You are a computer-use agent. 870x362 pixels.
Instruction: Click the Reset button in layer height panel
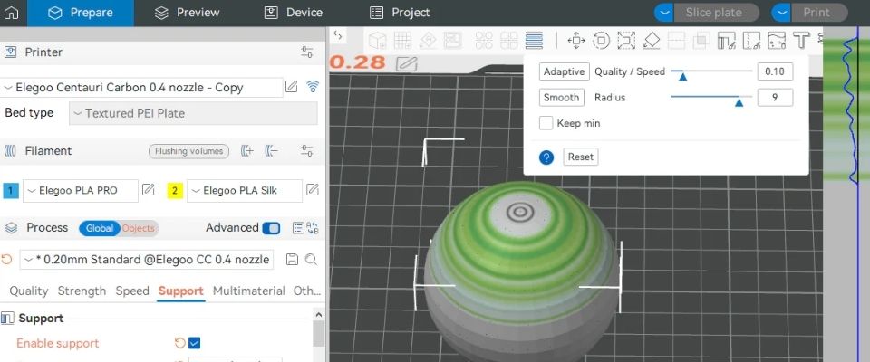tap(581, 157)
